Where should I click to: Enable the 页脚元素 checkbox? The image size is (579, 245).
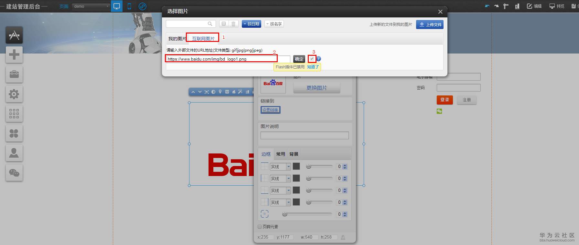pos(260,227)
